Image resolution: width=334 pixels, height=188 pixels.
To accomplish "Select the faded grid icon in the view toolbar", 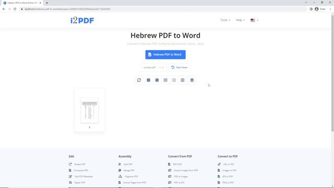I will pyautogui.click(x=174, y=80).
